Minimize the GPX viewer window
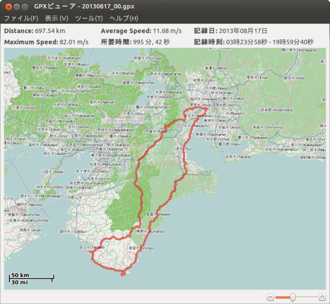 pos(18,6)
